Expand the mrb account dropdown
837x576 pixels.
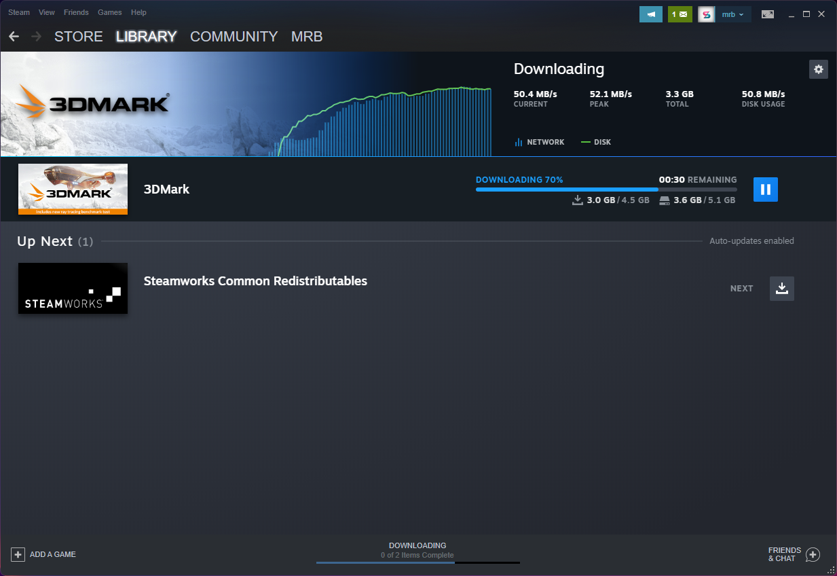[733, 14]
